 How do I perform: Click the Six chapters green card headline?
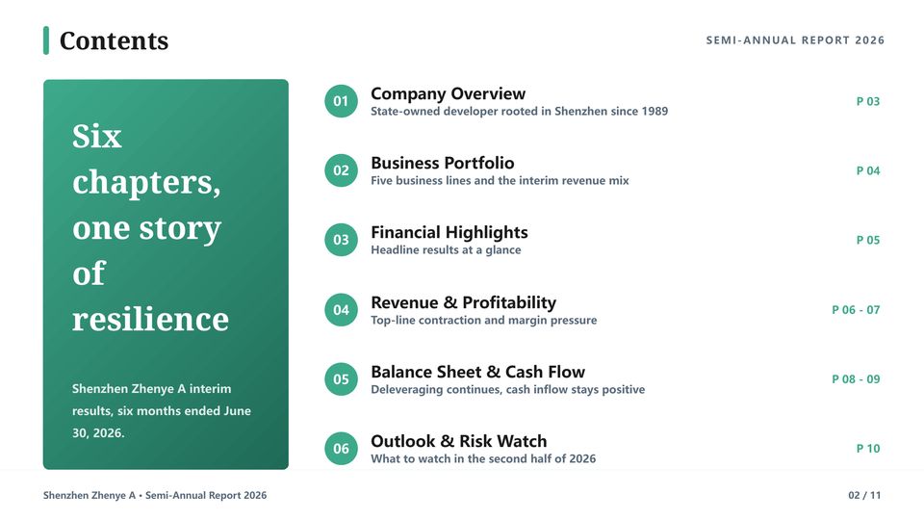[150, 227]
